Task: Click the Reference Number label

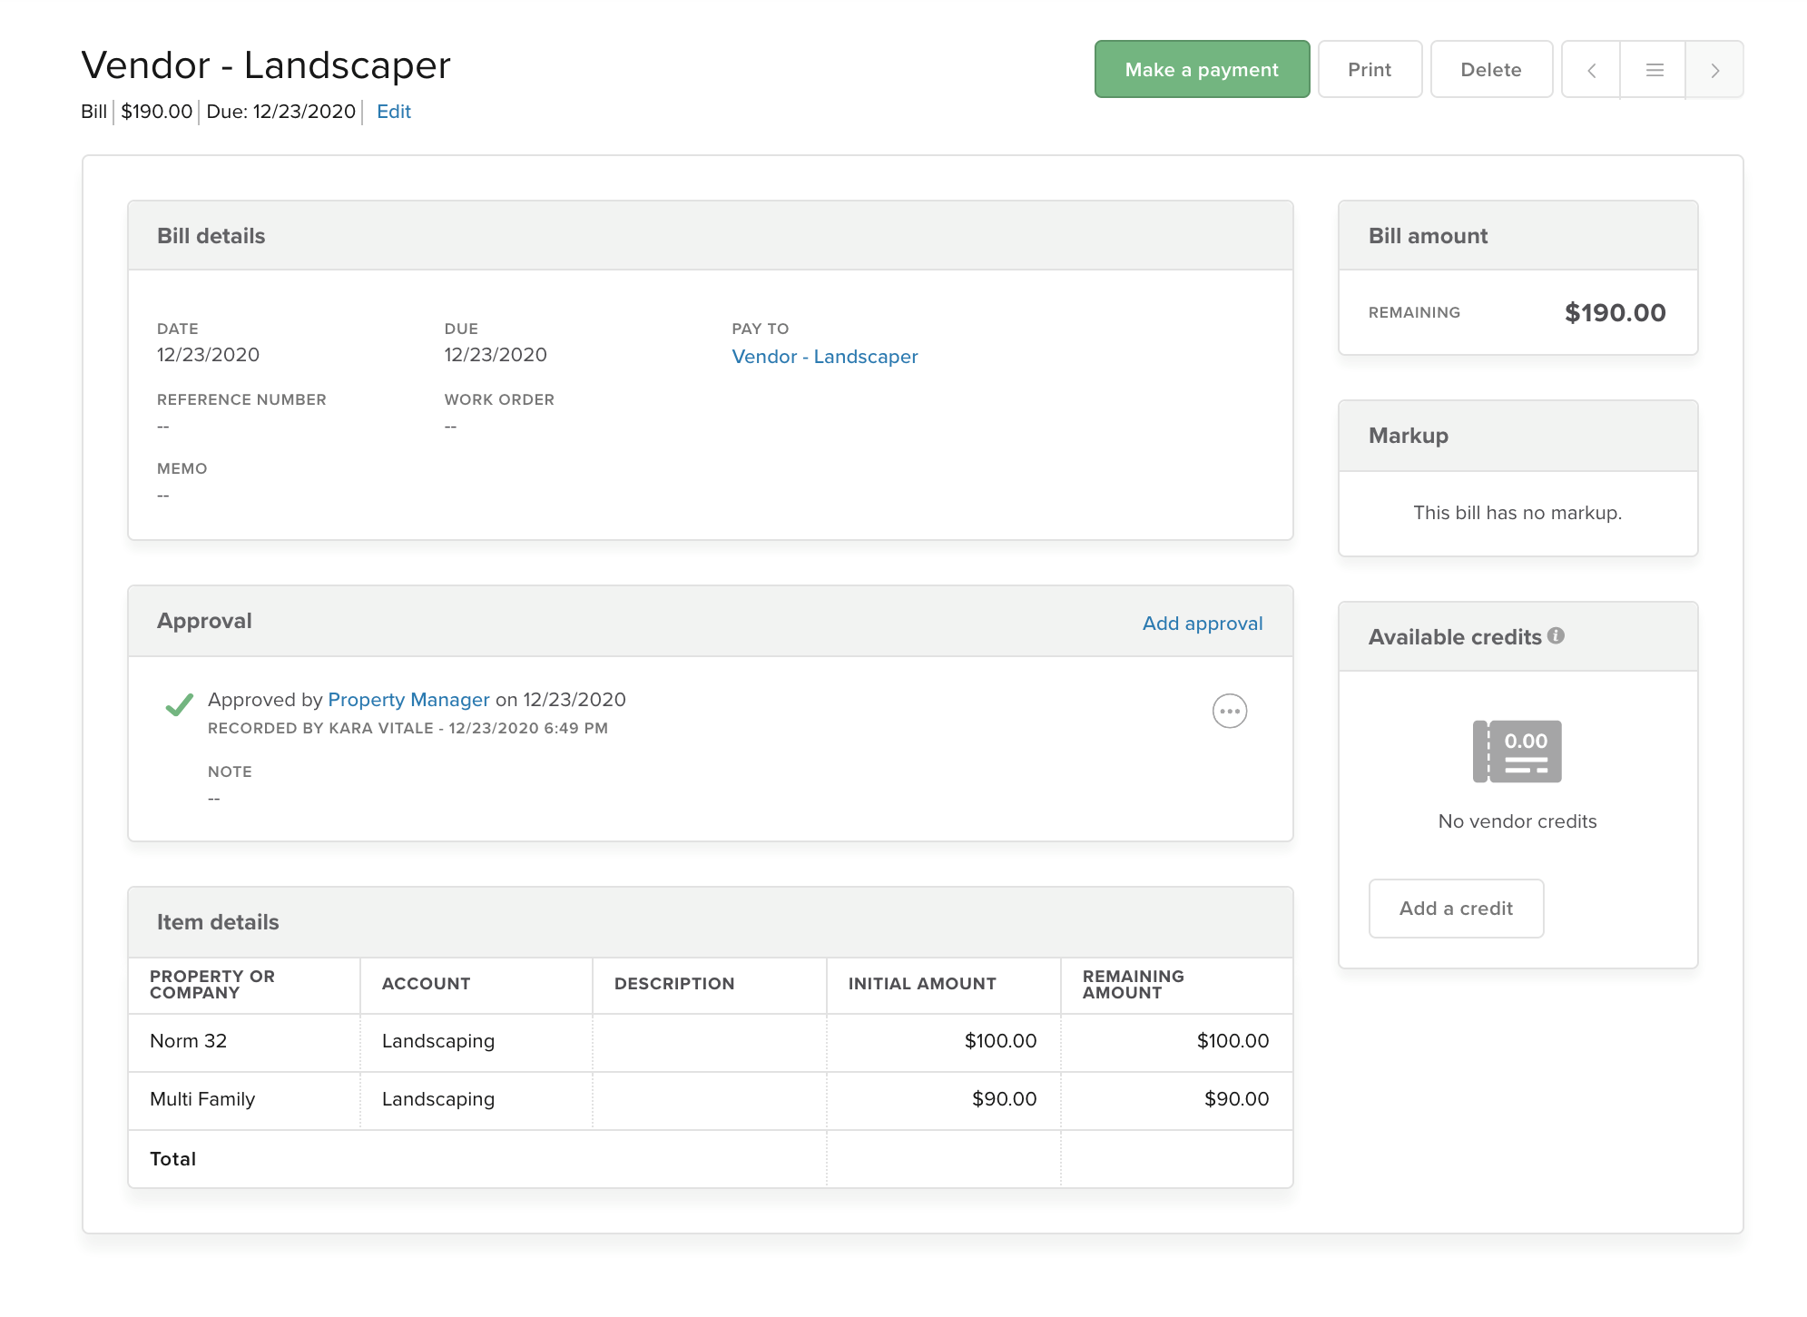Action: (241, 399)
